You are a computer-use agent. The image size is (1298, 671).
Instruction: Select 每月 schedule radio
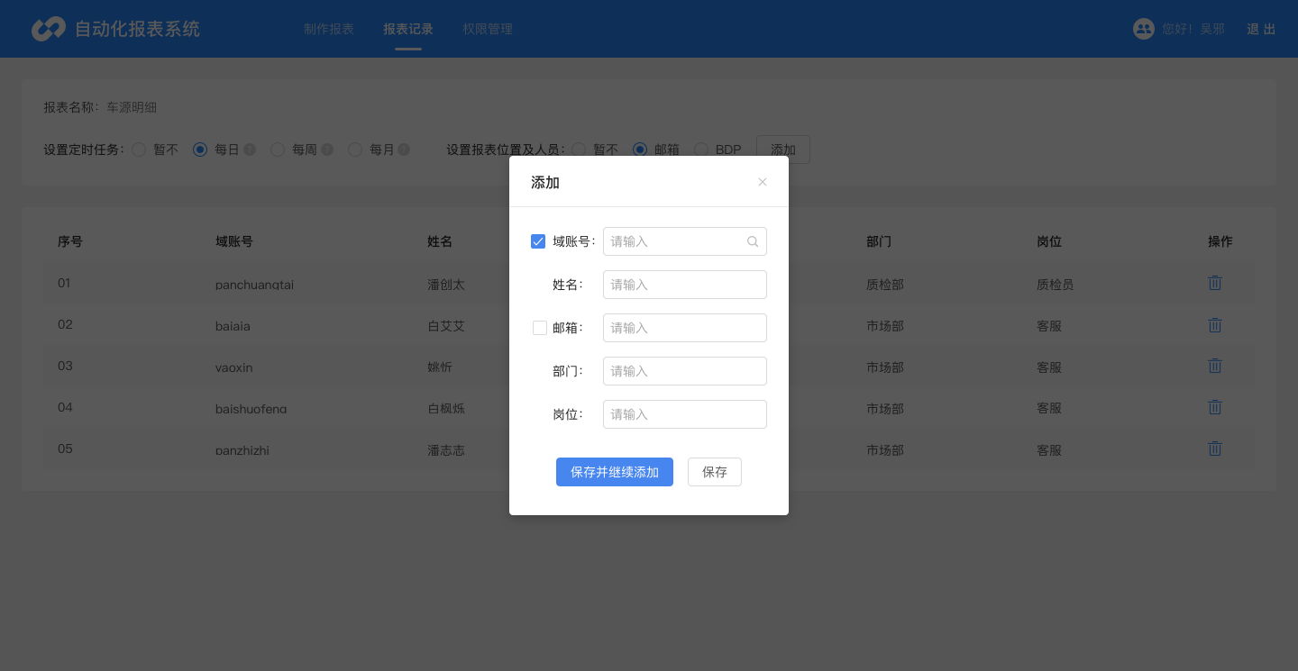(355, 150)
